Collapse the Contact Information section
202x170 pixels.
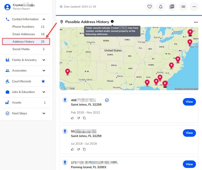[44, 19]
